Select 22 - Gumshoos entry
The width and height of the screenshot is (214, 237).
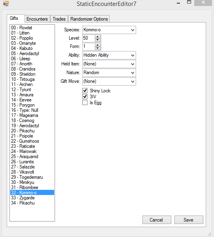pyautogui.click(x=32, y=141)
